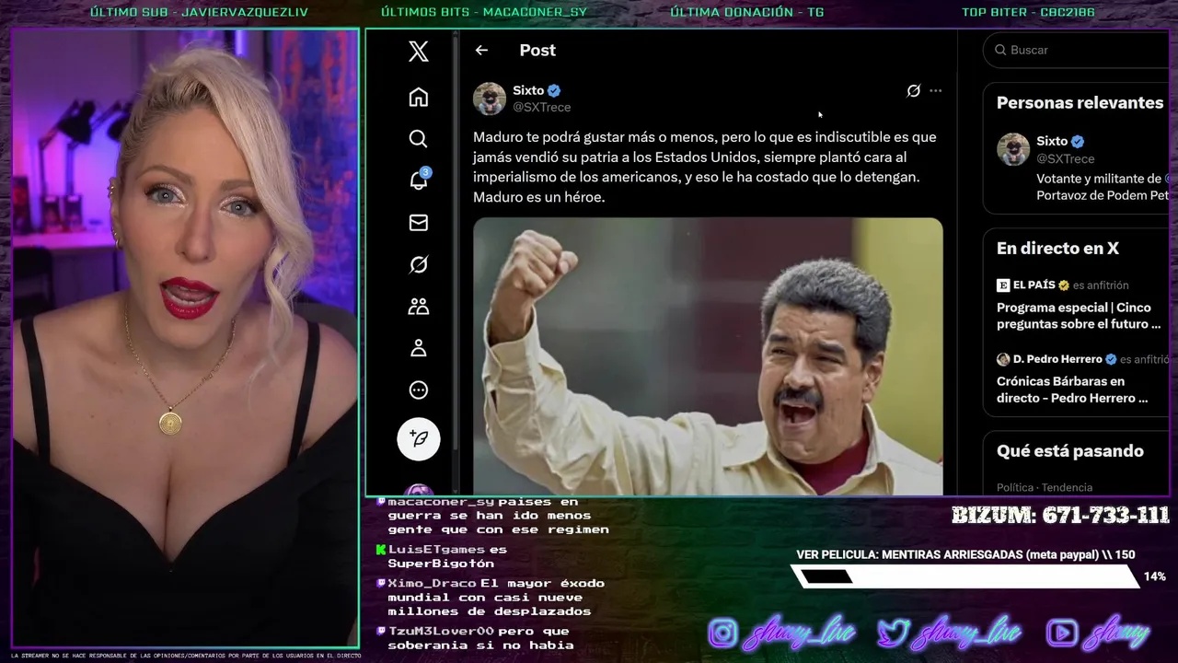Open @SXTrece in Personas relevantes
The width and height of the screenshot is (1178, 663).
point(1066,158)
